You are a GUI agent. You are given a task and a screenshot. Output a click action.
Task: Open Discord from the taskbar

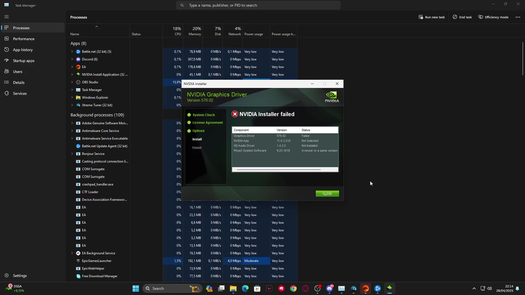[330, 288]
